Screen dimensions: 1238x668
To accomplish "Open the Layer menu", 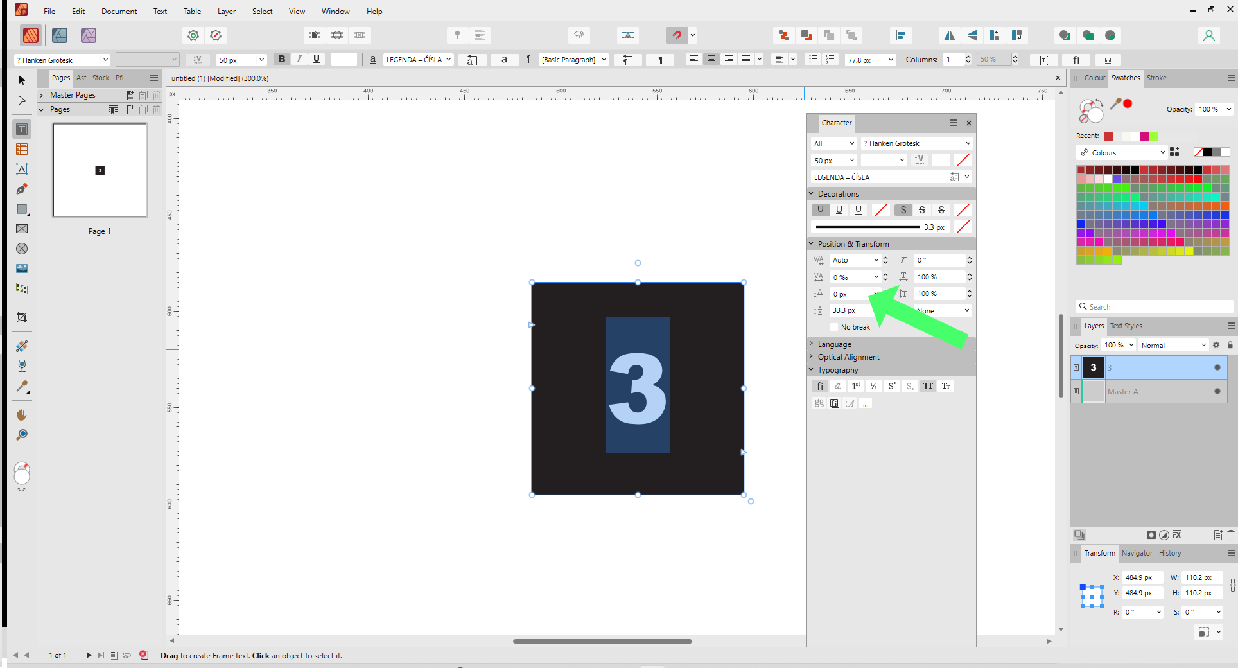I will (x=226, y=11).
